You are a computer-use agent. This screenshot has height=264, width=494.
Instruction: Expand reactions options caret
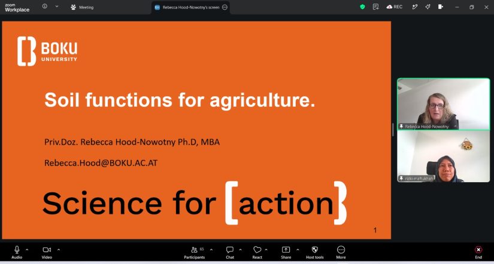click(266, 250)
